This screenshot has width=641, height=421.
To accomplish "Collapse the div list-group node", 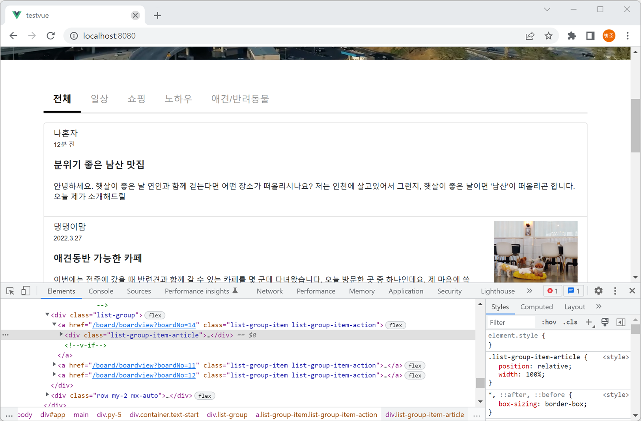I will click(x=47, y=315).
